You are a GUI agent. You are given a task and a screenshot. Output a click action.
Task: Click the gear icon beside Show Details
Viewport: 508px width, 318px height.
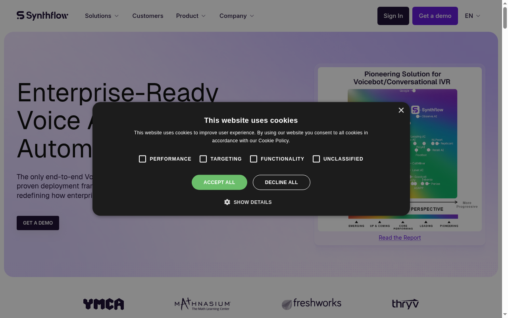point(227,202)
